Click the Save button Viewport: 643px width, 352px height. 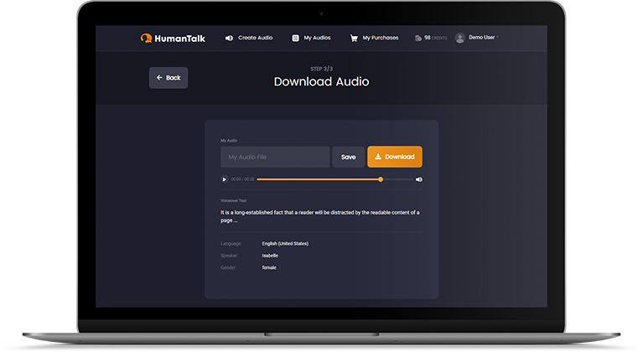(348, 157)
